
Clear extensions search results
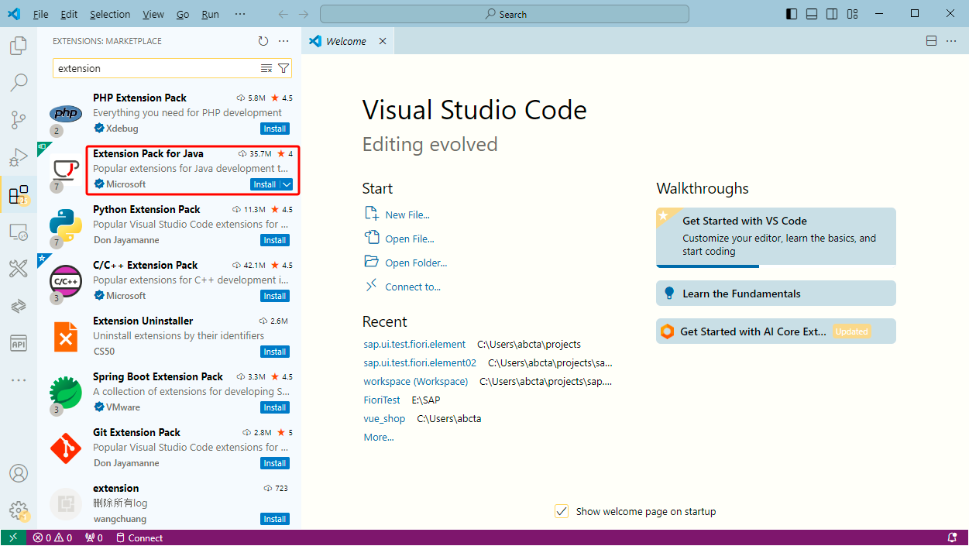point(266,68)
